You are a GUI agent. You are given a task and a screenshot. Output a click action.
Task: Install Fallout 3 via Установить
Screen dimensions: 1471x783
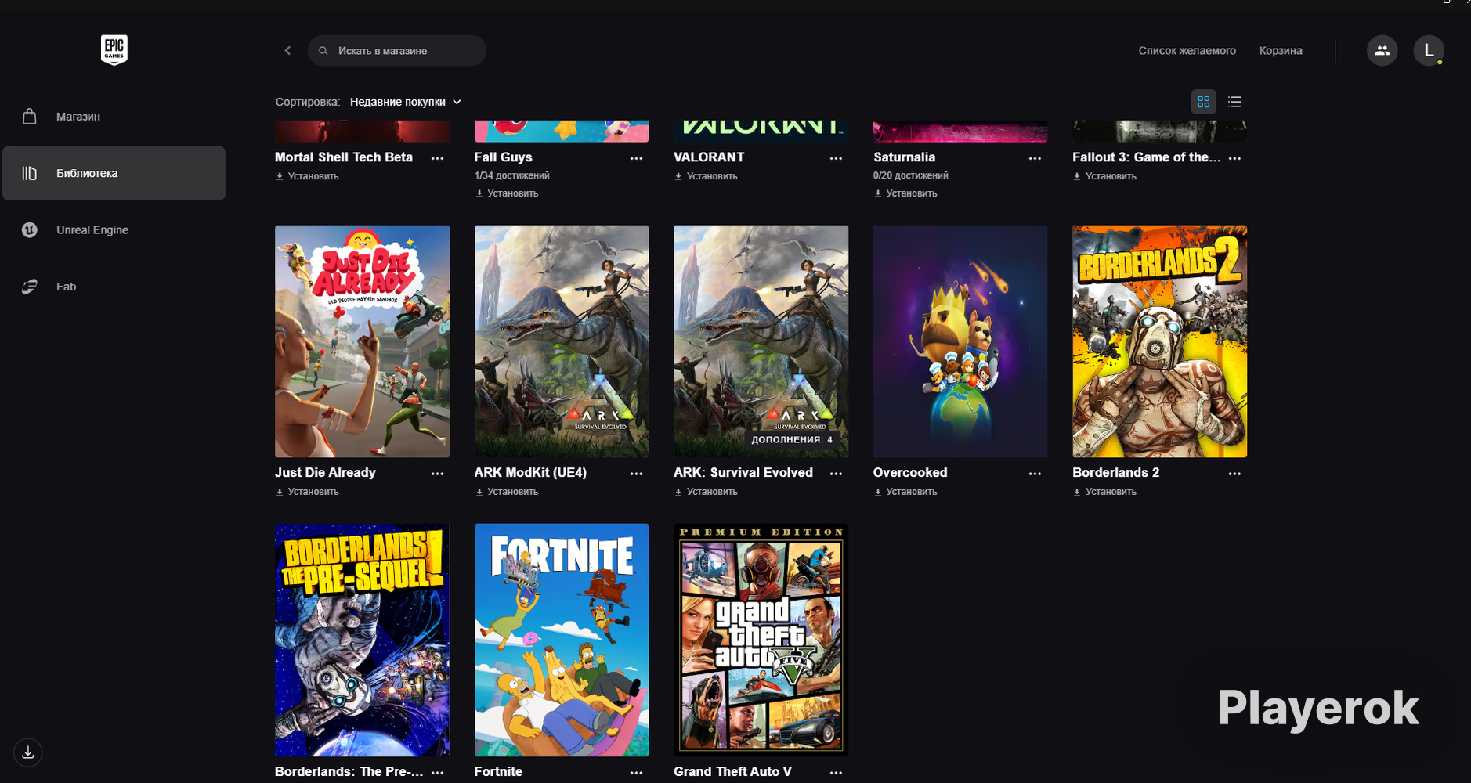point(1104,176)
